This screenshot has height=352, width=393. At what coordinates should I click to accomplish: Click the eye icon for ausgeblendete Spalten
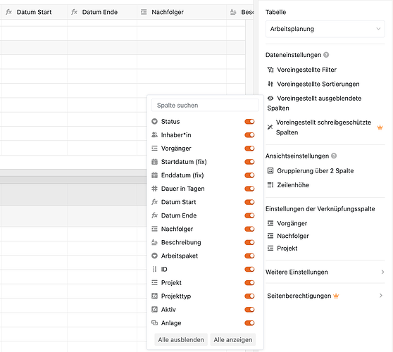point(270,99)
